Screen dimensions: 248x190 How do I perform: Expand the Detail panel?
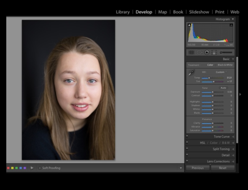pyautogui.click(x=233, y=155)
